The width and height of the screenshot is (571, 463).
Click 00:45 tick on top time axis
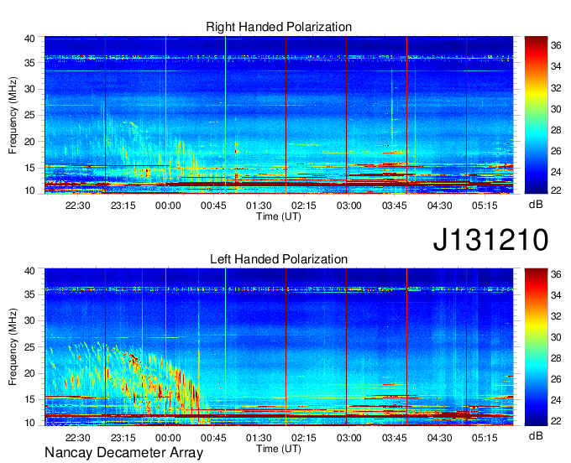coord(213,205)
